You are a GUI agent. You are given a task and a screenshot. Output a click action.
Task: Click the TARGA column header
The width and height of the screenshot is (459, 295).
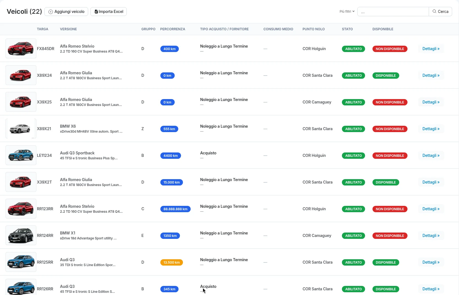click(43, 29)
